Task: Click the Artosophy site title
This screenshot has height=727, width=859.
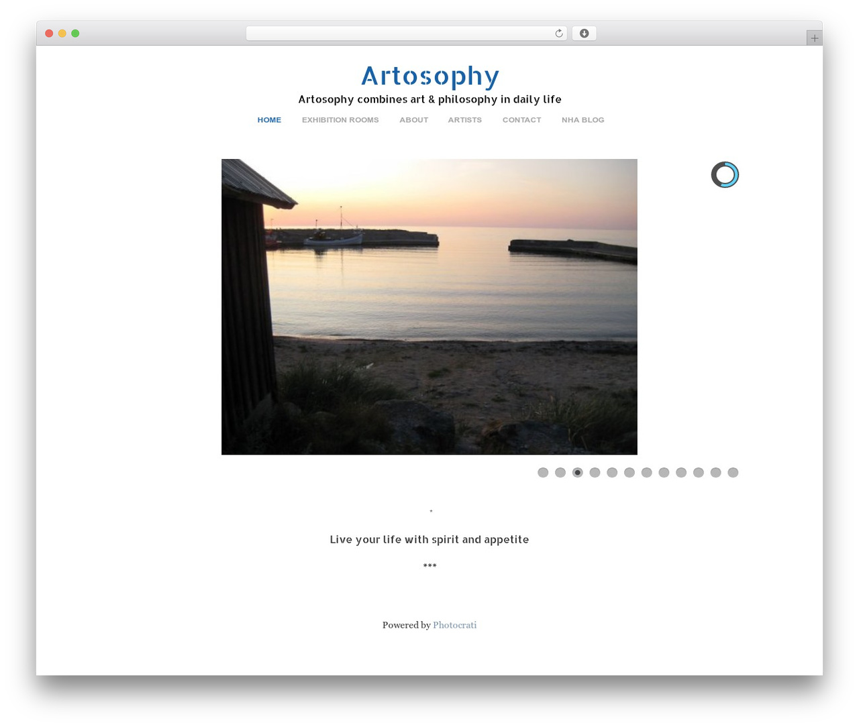Action: tap(429, 76)
